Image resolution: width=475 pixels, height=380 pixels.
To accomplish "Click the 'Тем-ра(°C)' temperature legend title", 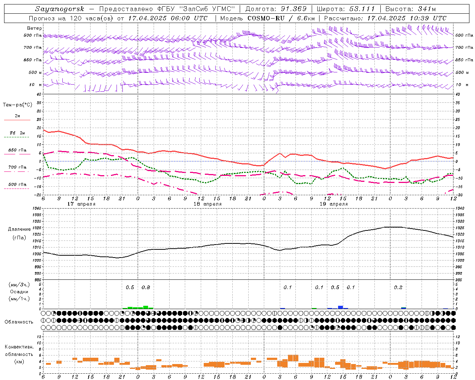I will point(17,105).
